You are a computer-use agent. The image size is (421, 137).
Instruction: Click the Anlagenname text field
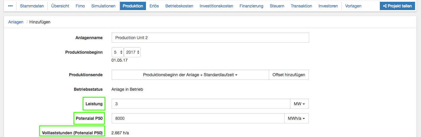(x=210, y=38)
